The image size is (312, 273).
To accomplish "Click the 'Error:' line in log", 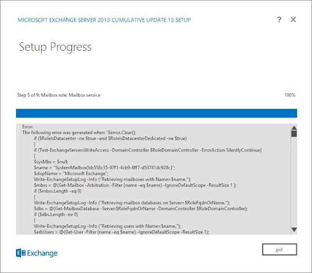I will click(x=28, y=127).
